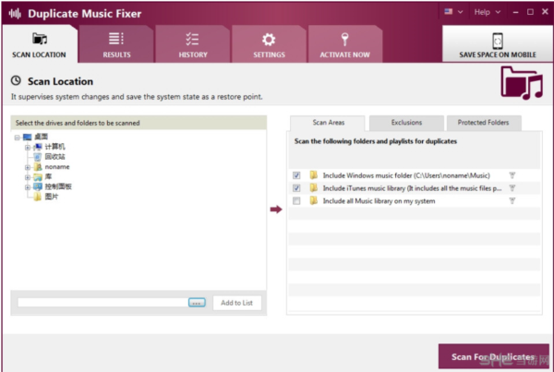Toggle Include iTunes music library checkbox
The image size is (554, 372).
[x=296, y=188]
